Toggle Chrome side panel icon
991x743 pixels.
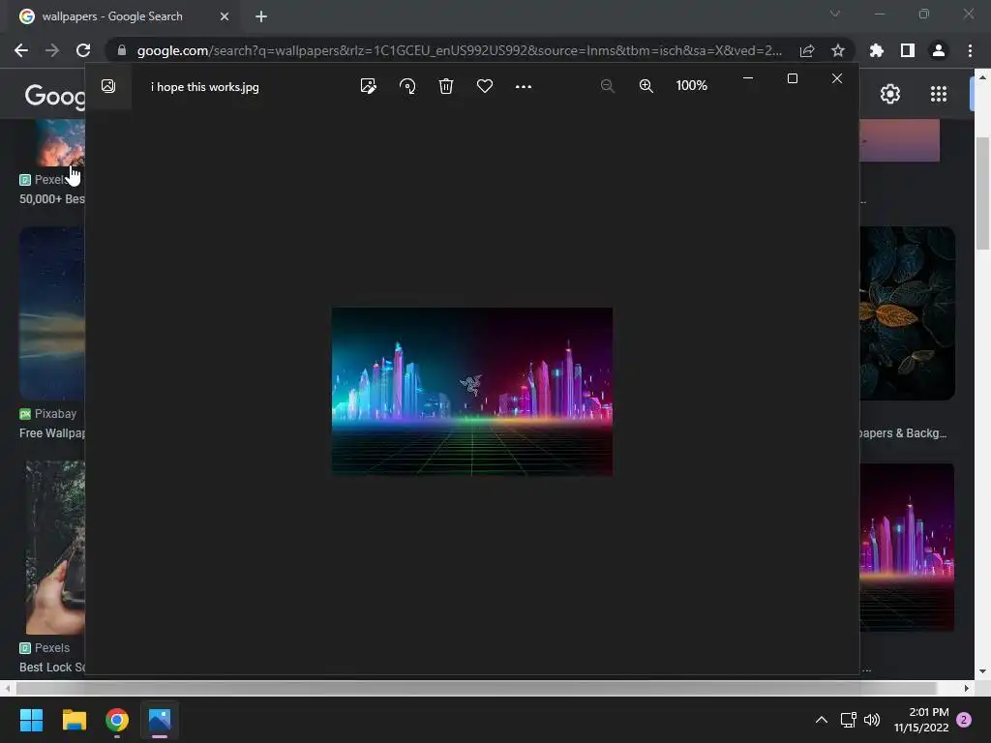click(908, 50)
